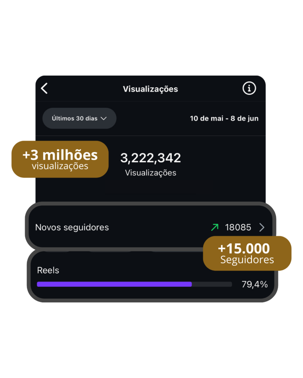Click the 3,222,342 views total
The height and width of the screenshot is (378, 303).
[x=151, y=158]
